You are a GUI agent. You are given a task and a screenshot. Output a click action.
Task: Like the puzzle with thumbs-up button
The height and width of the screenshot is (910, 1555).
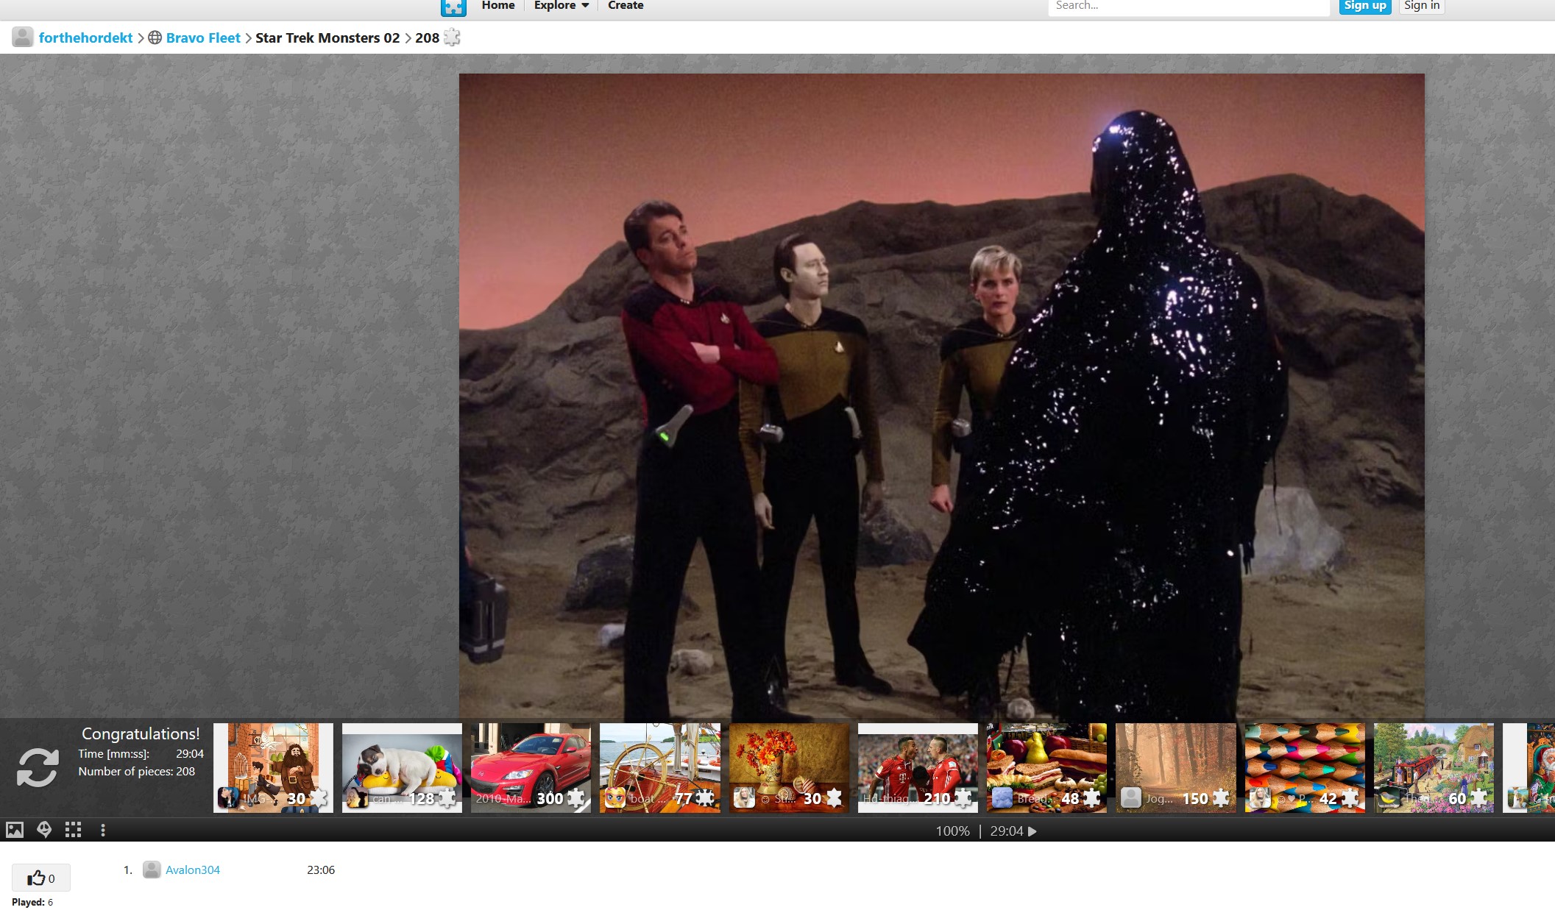click(x=41, y=878)
